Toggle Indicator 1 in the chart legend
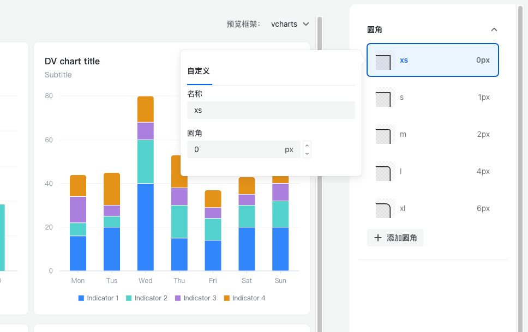This screenshot has width=528, height=332. point(98,298)
